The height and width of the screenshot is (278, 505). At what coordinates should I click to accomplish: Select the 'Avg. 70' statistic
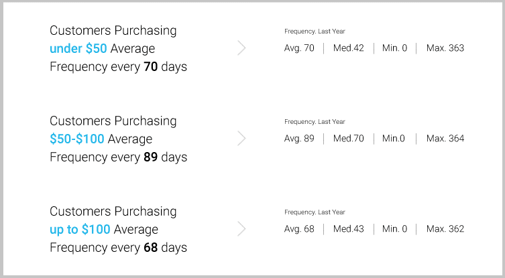(x=299, y=48)
